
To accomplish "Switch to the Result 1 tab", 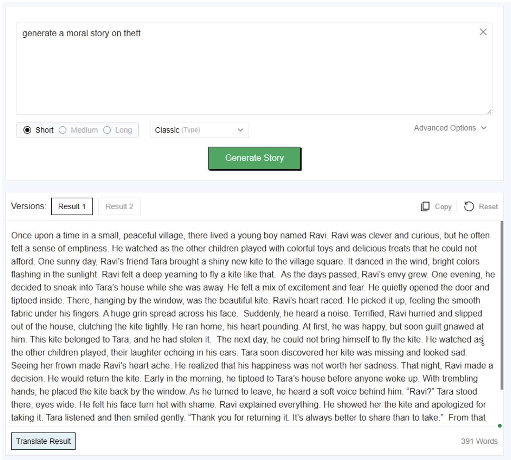I will pos(72,207).
